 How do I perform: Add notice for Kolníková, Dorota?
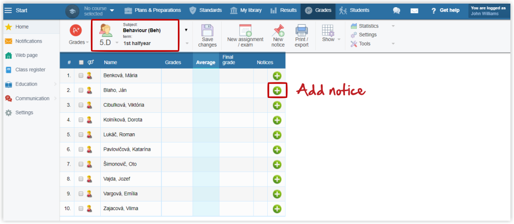277,120
